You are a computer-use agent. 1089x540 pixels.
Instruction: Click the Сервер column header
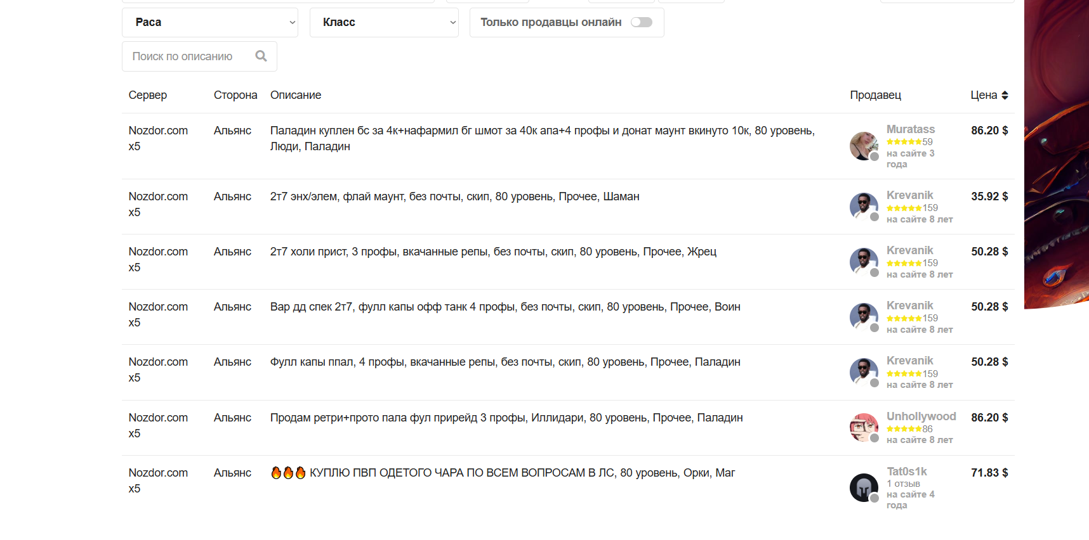tap(148, 95)
